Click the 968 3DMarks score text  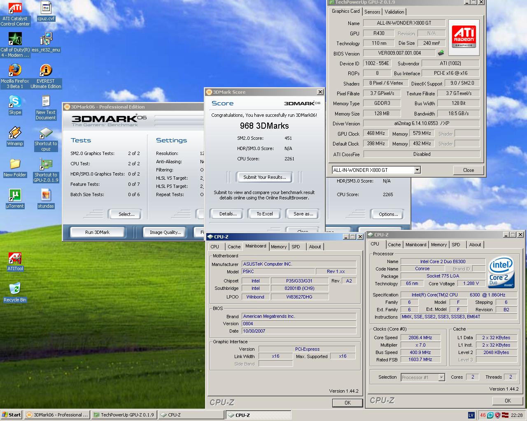(x=264, y=126)
